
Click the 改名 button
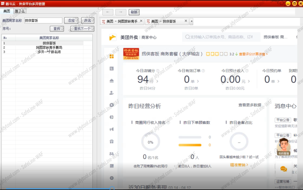[x=88, y=20]
